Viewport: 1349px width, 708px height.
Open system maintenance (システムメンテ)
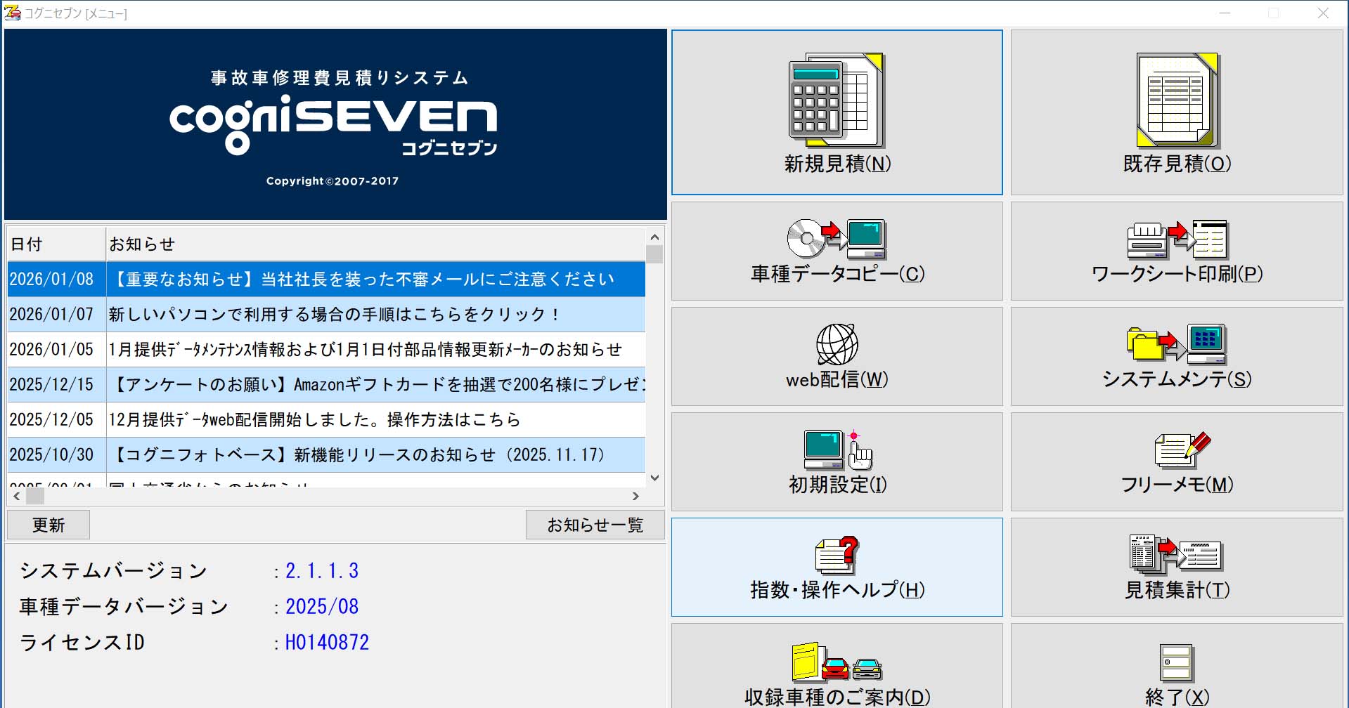tap(1177, 357)
